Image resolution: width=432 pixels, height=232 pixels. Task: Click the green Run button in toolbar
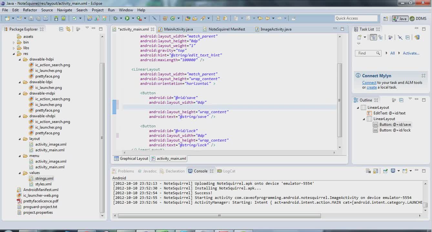[127, 18]
